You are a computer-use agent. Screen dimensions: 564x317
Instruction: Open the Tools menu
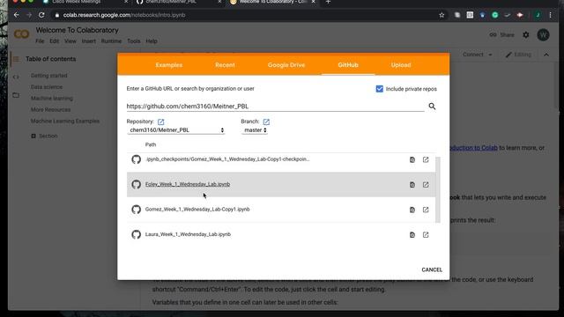134,41
